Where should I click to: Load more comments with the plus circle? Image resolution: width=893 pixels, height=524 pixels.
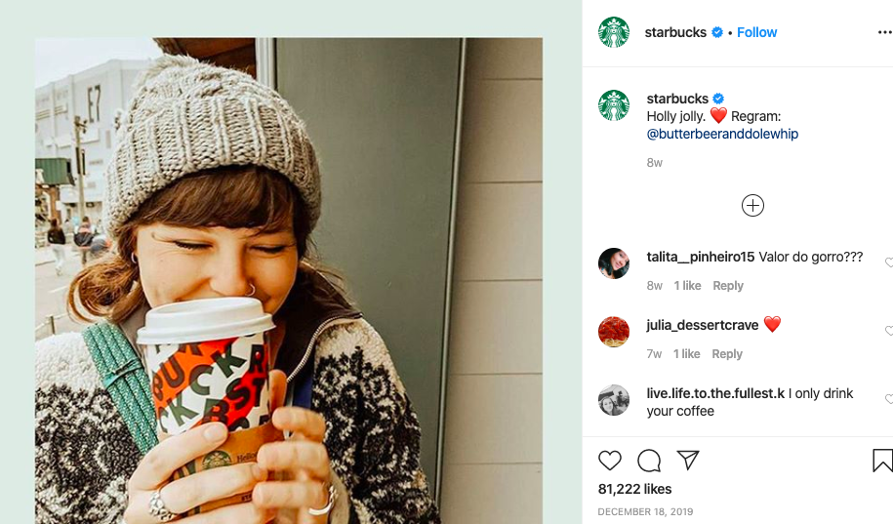coord(752,205)
